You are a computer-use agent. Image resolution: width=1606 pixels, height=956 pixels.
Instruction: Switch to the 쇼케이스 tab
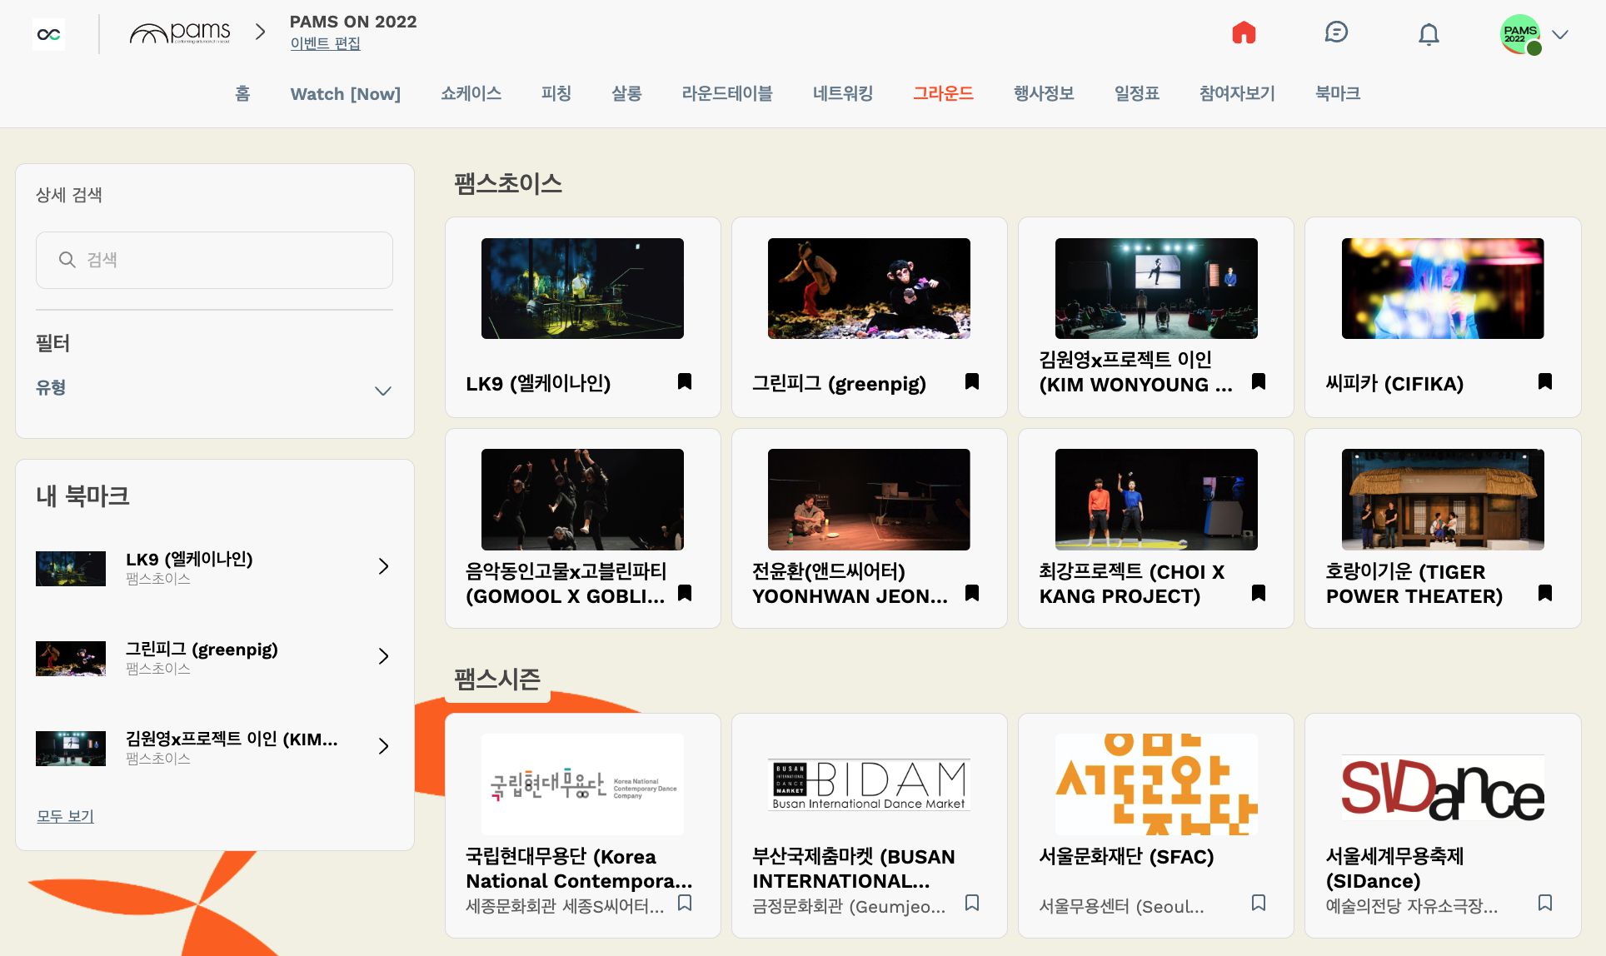tap(471, 93)
